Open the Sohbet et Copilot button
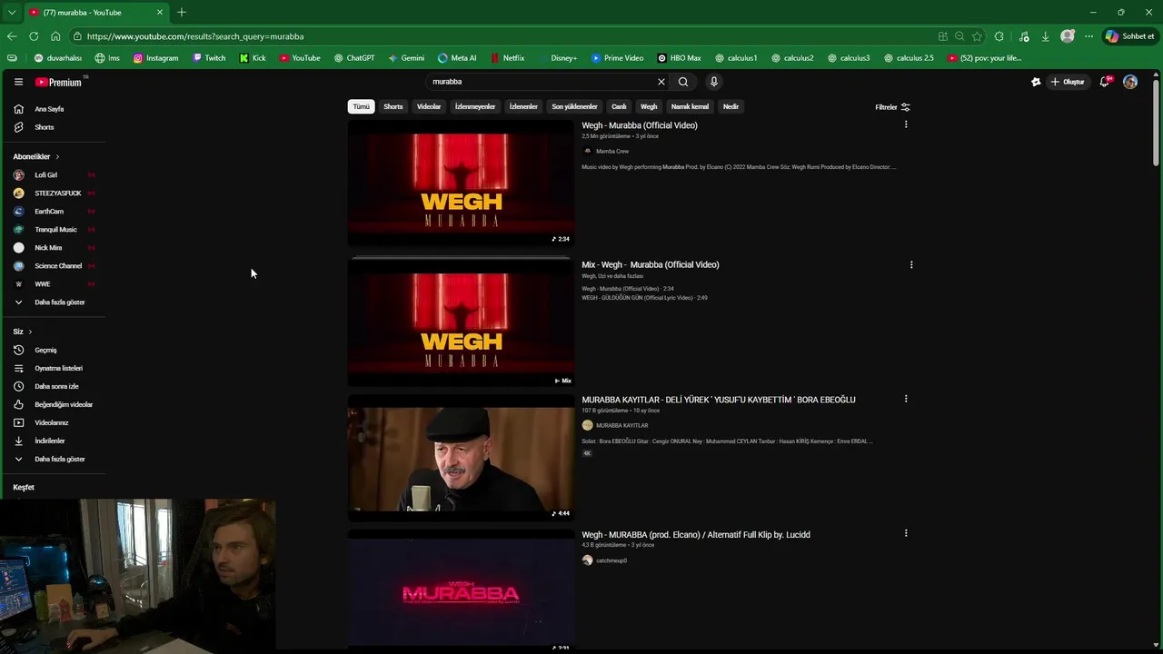 (1130, 36)
